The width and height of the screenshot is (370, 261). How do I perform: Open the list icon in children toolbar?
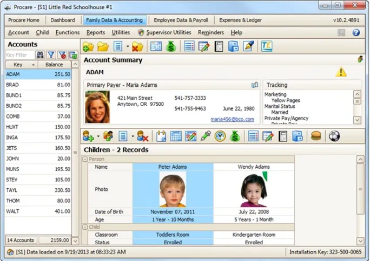tap(253, 136)
